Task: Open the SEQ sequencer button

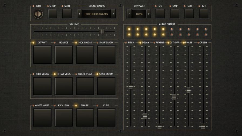Action: point(189,14)
